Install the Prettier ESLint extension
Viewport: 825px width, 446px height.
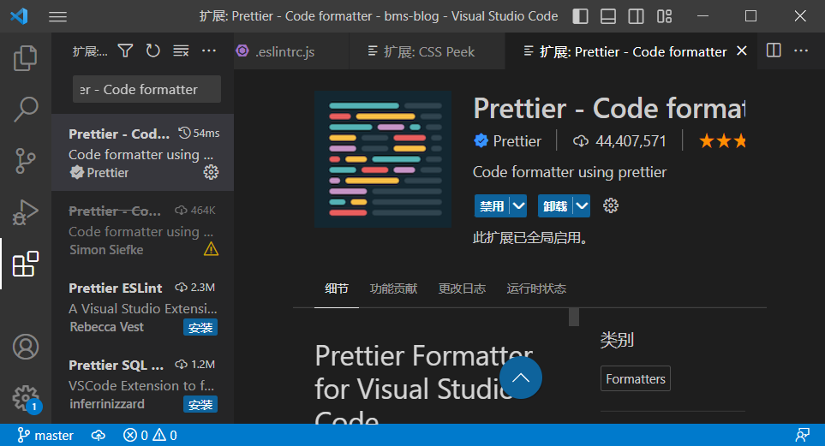[200, 327]
